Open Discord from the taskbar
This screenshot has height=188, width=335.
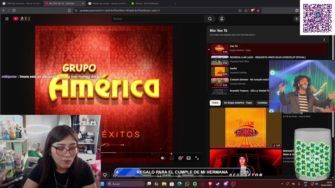[x=226, y=184]
